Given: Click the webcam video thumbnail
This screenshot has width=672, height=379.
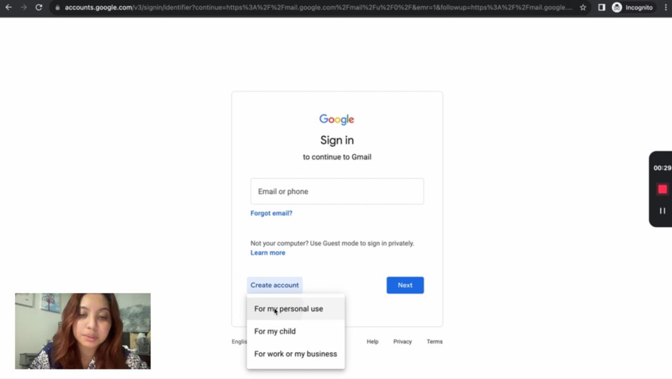Looking at the screenshot, I should point(83,331).
